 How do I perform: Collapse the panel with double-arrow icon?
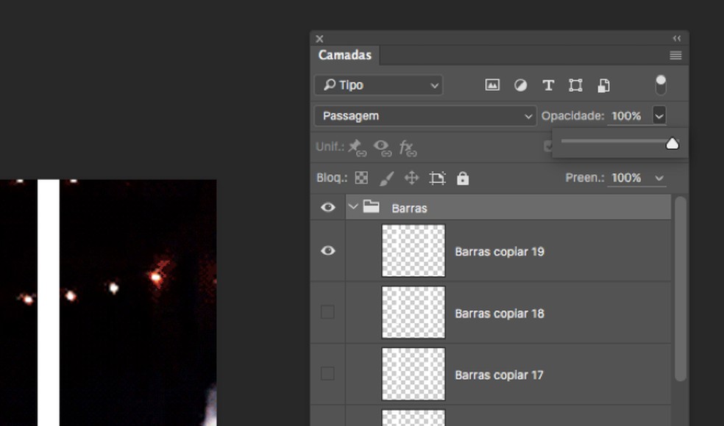tap(676, 38)
